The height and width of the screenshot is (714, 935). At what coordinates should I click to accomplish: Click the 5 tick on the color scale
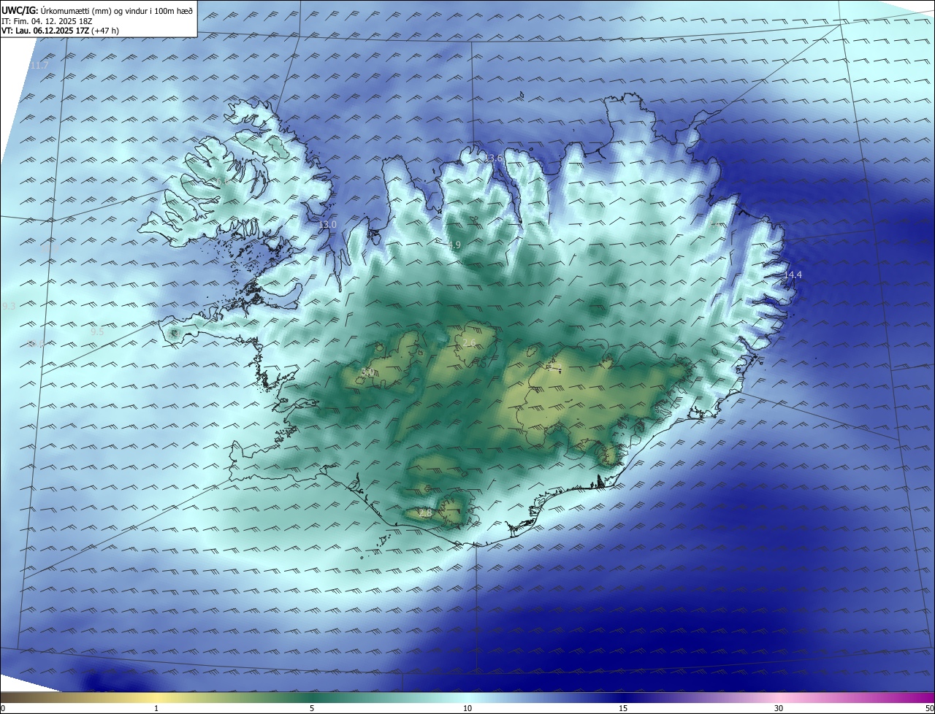pyautogui.click(x=312, y=708)
